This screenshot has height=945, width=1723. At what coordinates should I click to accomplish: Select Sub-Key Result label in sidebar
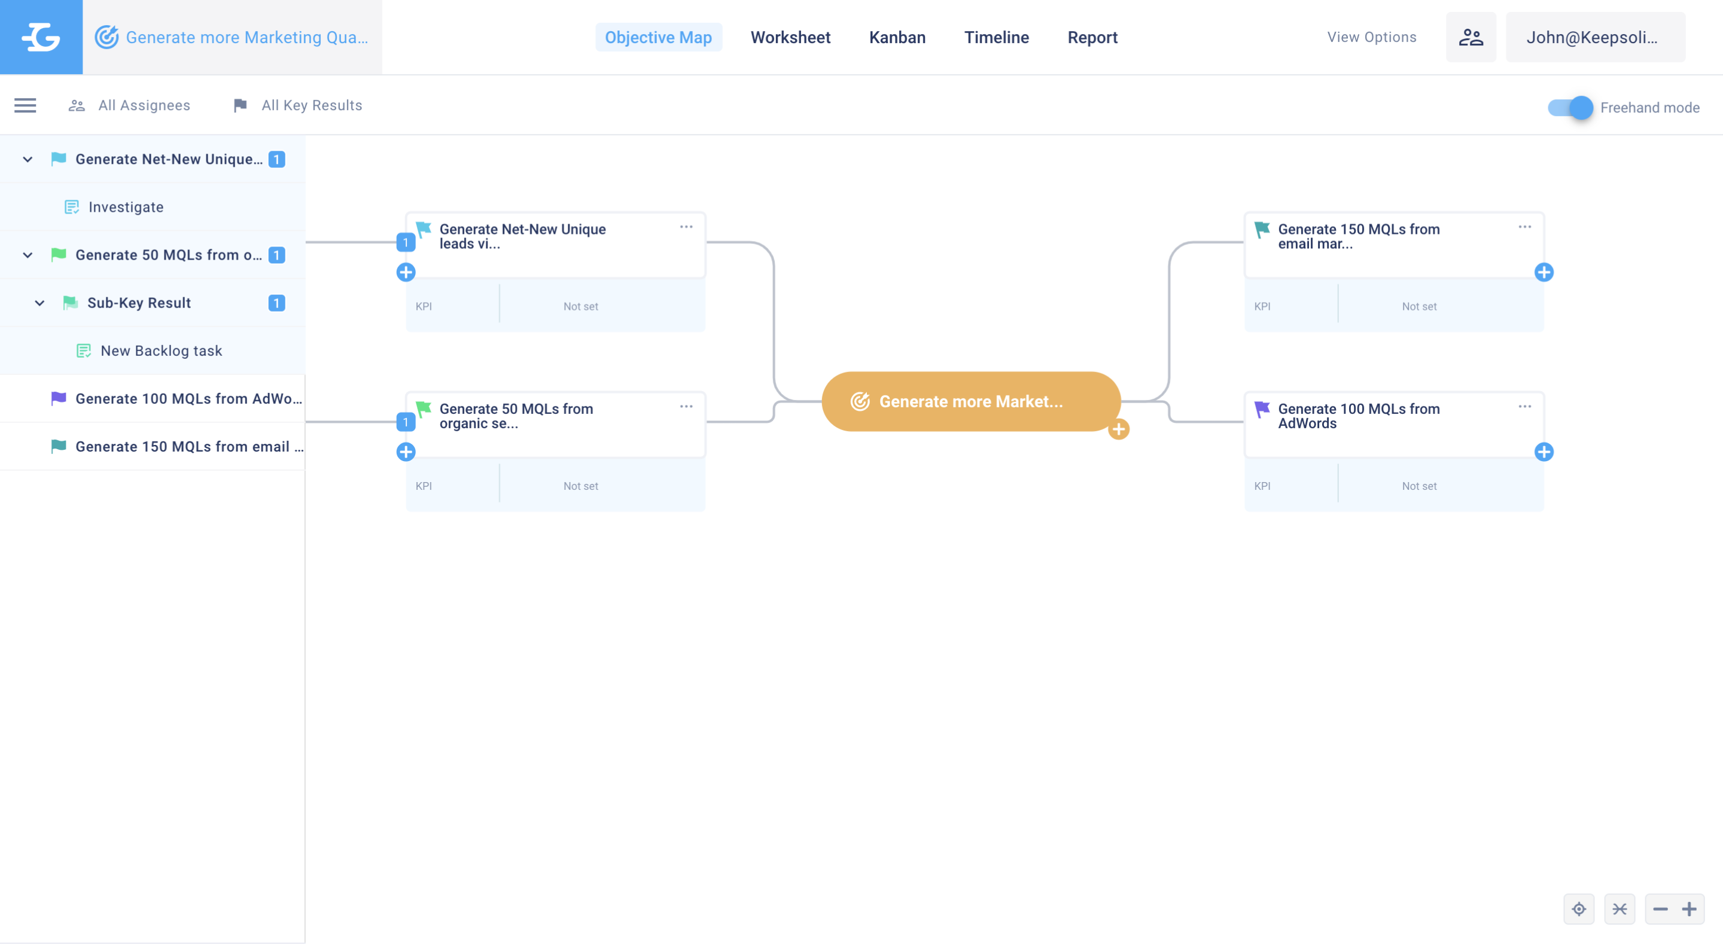[139, 303]
